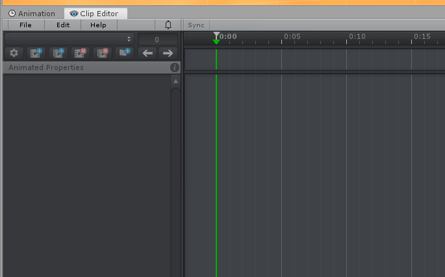The height and width of the screenshot is (277, 445).
Task: Click the notification bell icon
Action: 168,25
